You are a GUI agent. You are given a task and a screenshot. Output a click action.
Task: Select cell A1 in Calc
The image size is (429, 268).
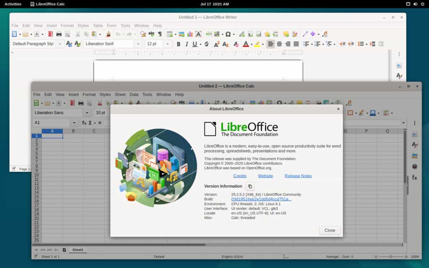(52, 136)
